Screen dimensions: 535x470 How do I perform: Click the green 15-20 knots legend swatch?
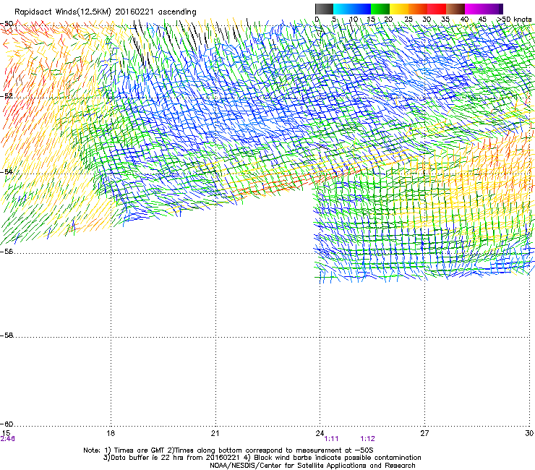point(380,9)
